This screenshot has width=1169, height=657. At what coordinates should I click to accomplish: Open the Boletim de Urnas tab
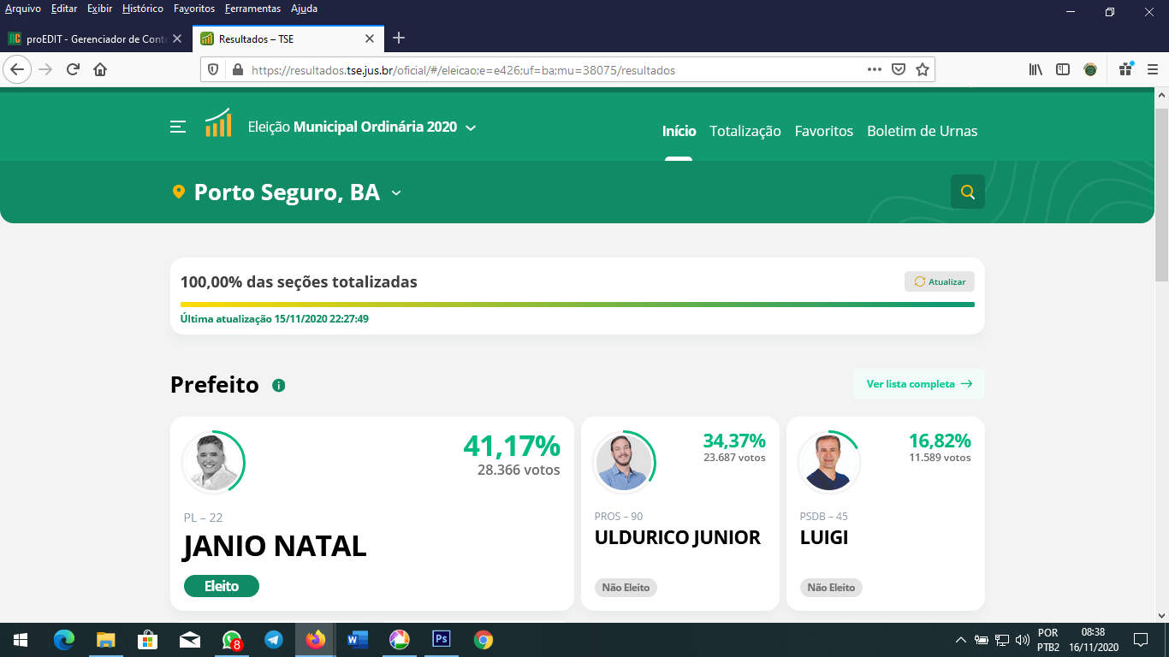(922, 131)
